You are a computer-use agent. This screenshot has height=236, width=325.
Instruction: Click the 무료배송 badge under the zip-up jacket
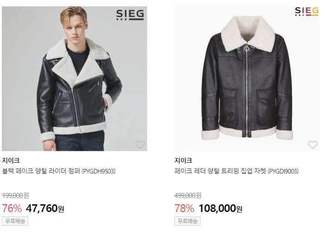(187, 221)
